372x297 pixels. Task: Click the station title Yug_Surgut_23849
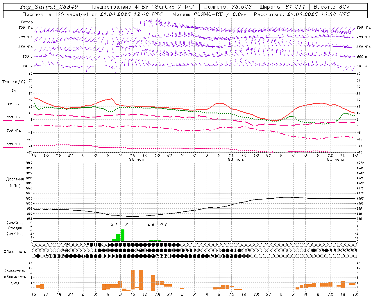pyautogui.click(x=49, y=7)
